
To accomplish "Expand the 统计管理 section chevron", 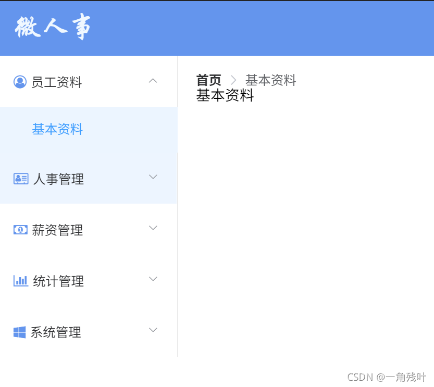I will coord(153,279).
